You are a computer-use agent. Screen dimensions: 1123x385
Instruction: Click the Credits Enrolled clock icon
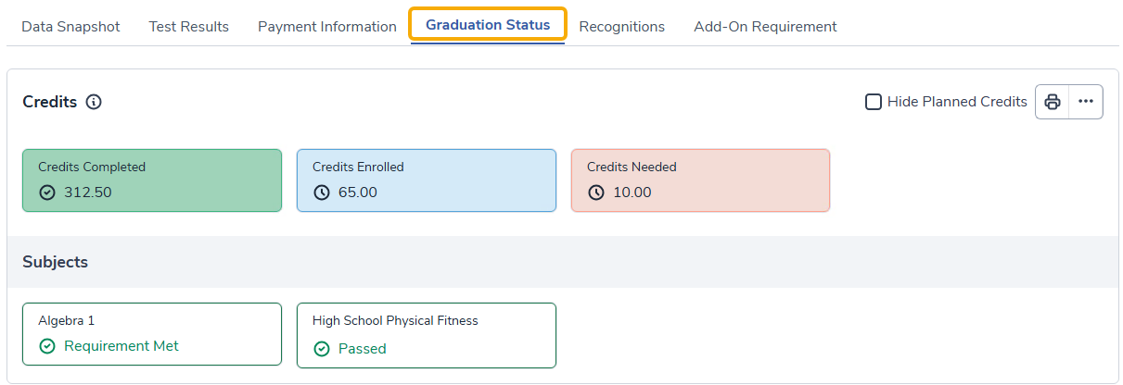coord(322,192)
